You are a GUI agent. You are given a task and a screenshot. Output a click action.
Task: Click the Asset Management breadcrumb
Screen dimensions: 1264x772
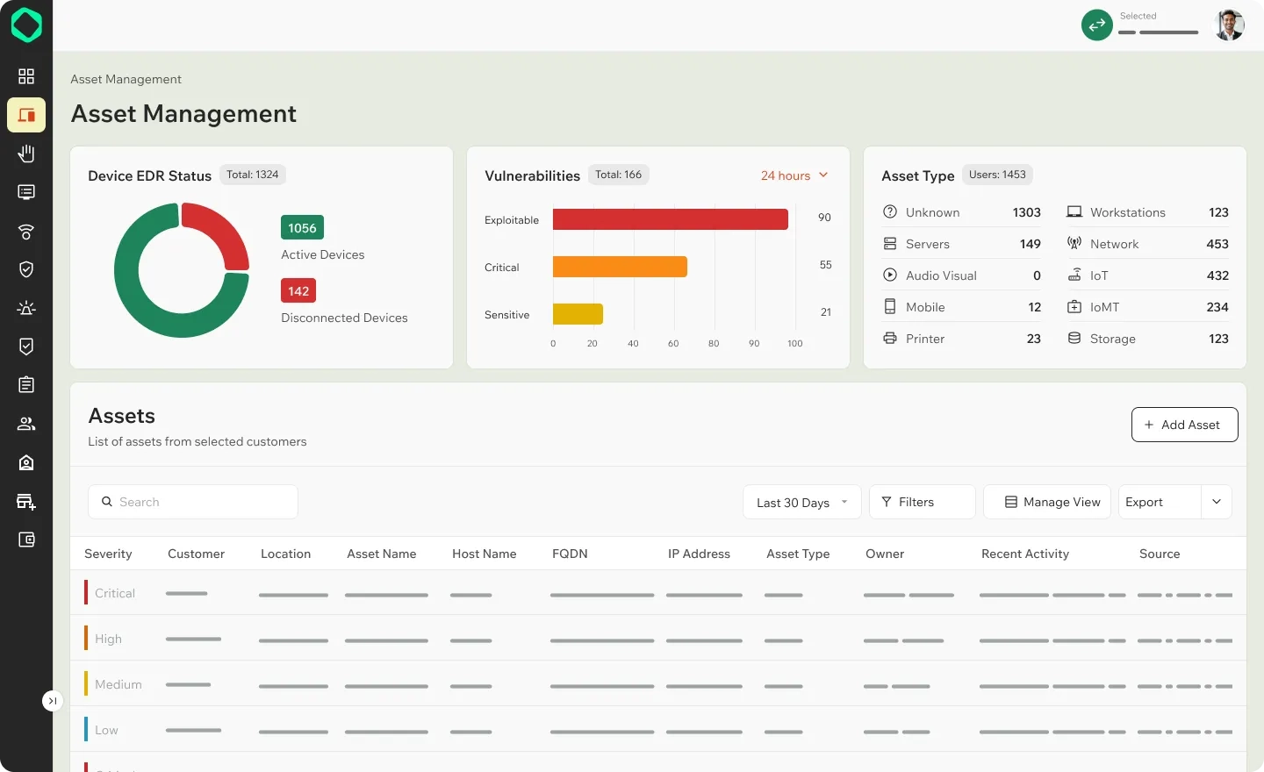(126, 79)
